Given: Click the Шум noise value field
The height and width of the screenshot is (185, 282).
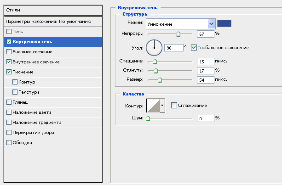Looking at the screenshot, I should click(205, 118).
